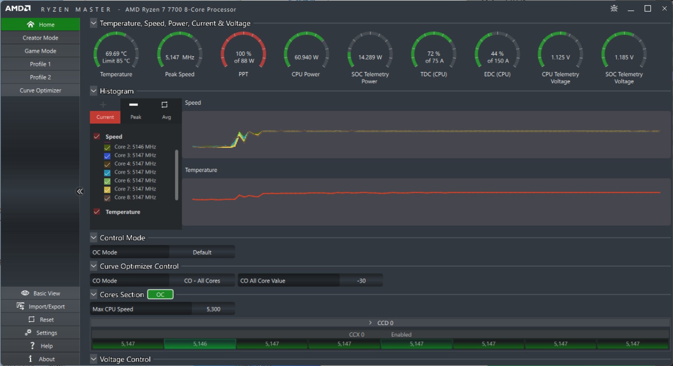673x366 pixels.
Task: Select Profile 1 in sidebar
Action: (x=40, y=64)
